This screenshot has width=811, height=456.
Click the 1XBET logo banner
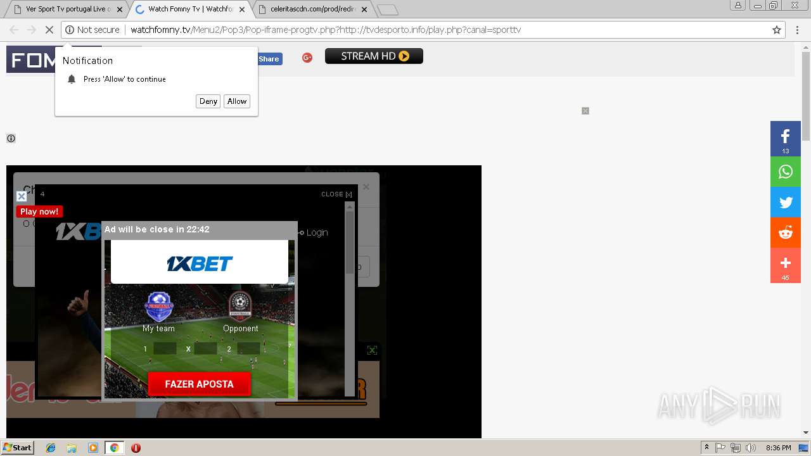coord(200,263)
